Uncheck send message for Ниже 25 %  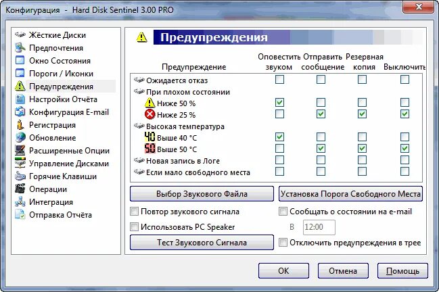(x=321, y=114)
